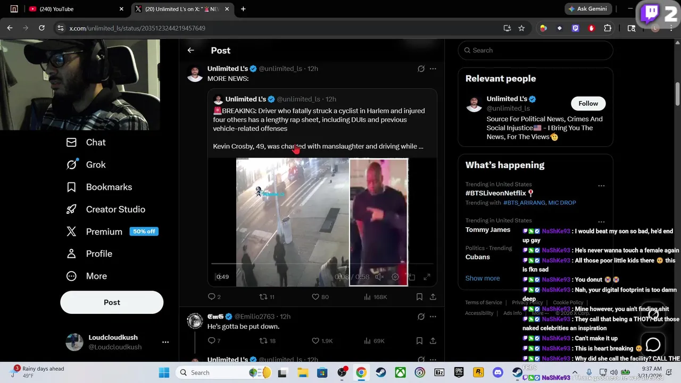This screenshot has height=383, width=681.
Task: Click the large Post compose button
Action: point(112,302)
